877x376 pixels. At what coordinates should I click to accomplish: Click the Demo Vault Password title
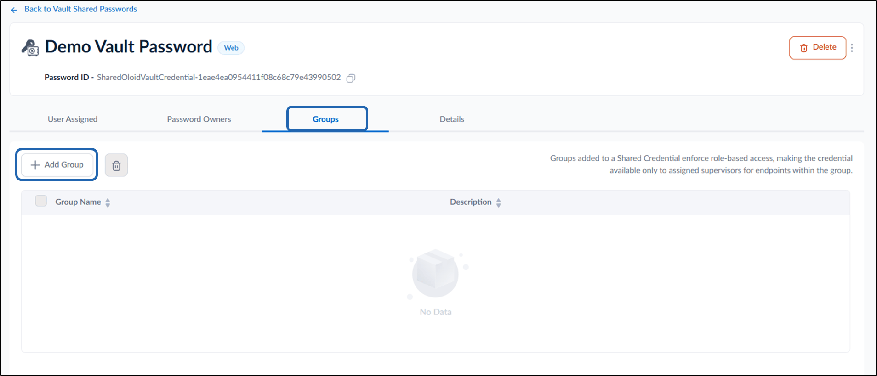tap(129, 47)
